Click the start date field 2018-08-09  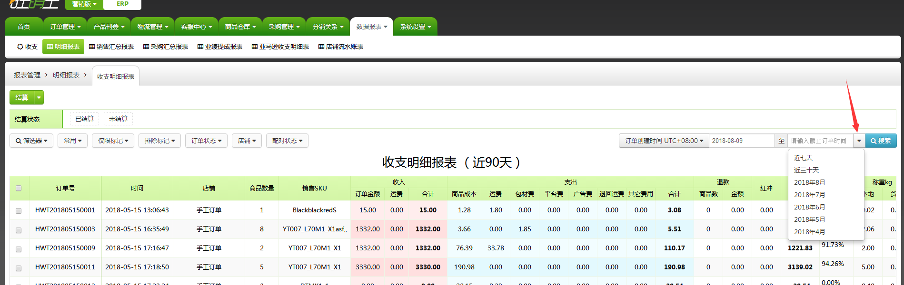742,141
